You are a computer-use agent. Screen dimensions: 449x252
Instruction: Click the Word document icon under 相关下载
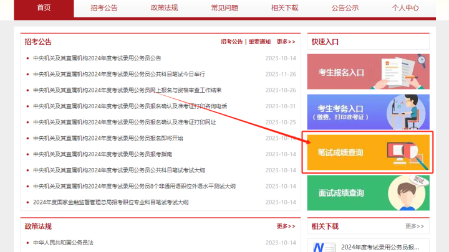(x=324, y=247)
